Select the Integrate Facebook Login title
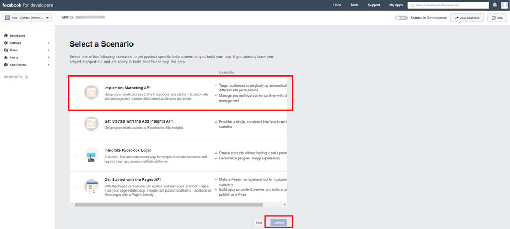Image resolution: width=510 pixels, height=229 pixels. [128, 150]
